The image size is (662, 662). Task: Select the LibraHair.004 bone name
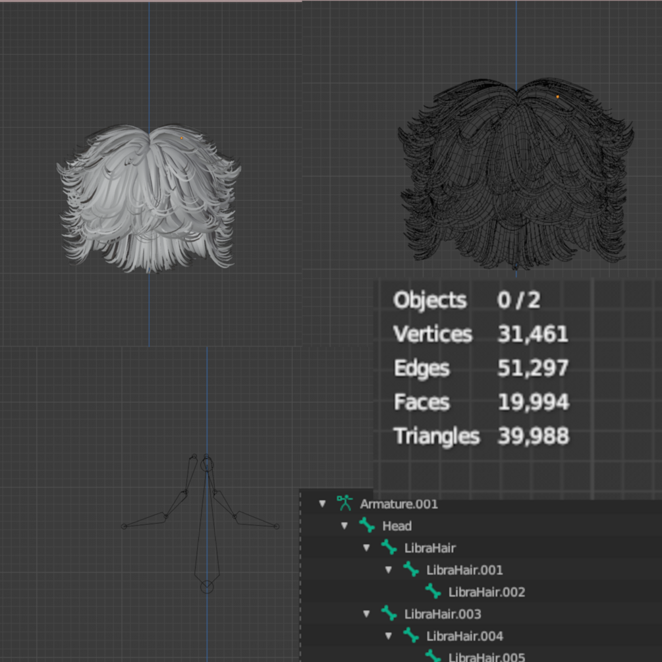click(464, 636)
